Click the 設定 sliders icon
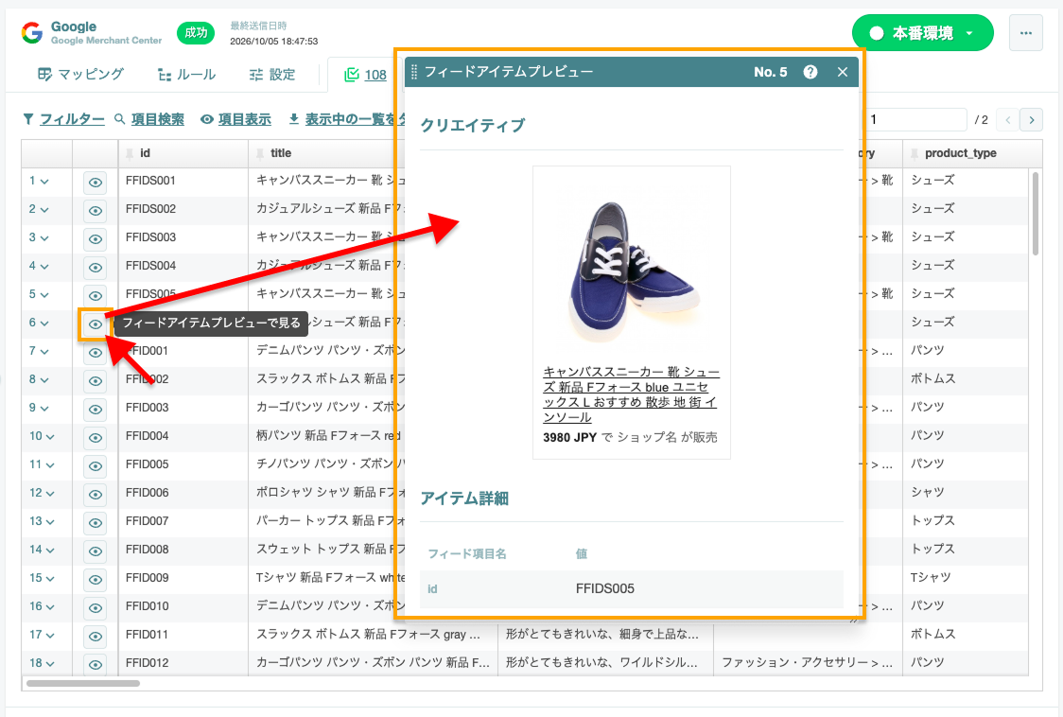Screen dimensions: 1063x717 256,75
